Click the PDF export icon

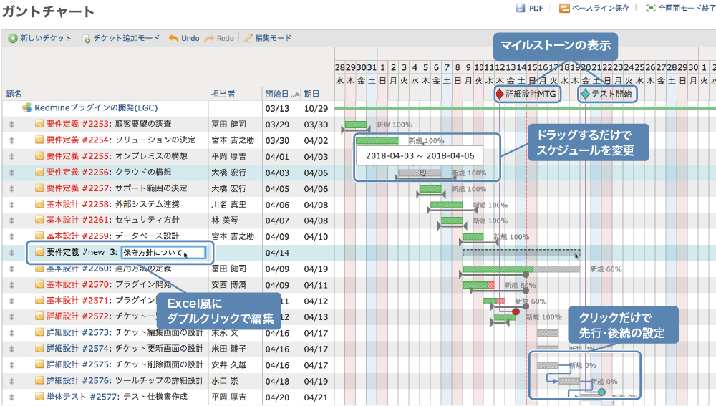coord(521,9)
